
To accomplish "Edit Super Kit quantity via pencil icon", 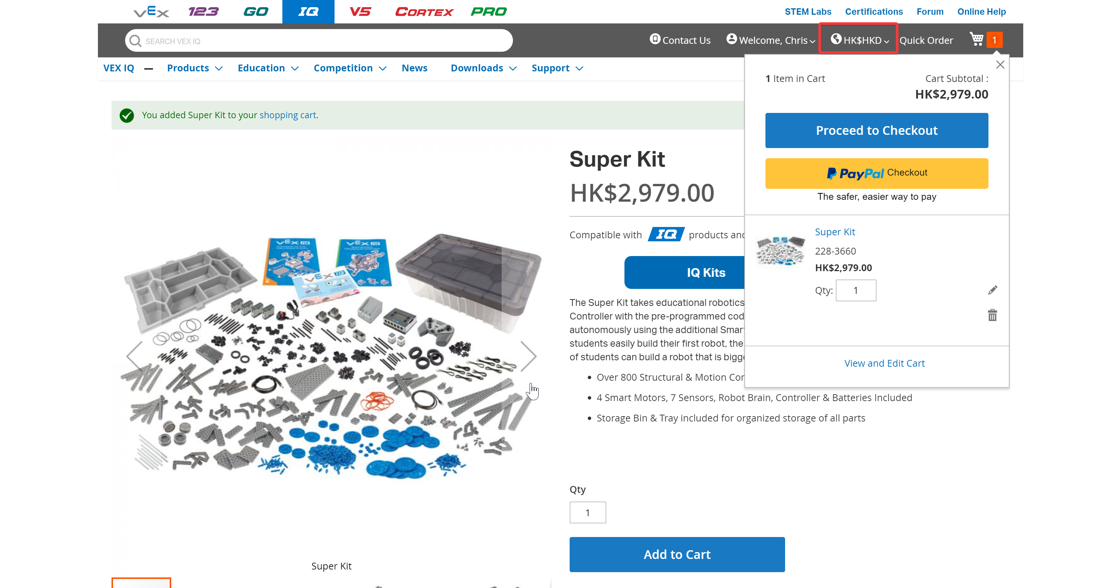I will (x=992, y=290).
